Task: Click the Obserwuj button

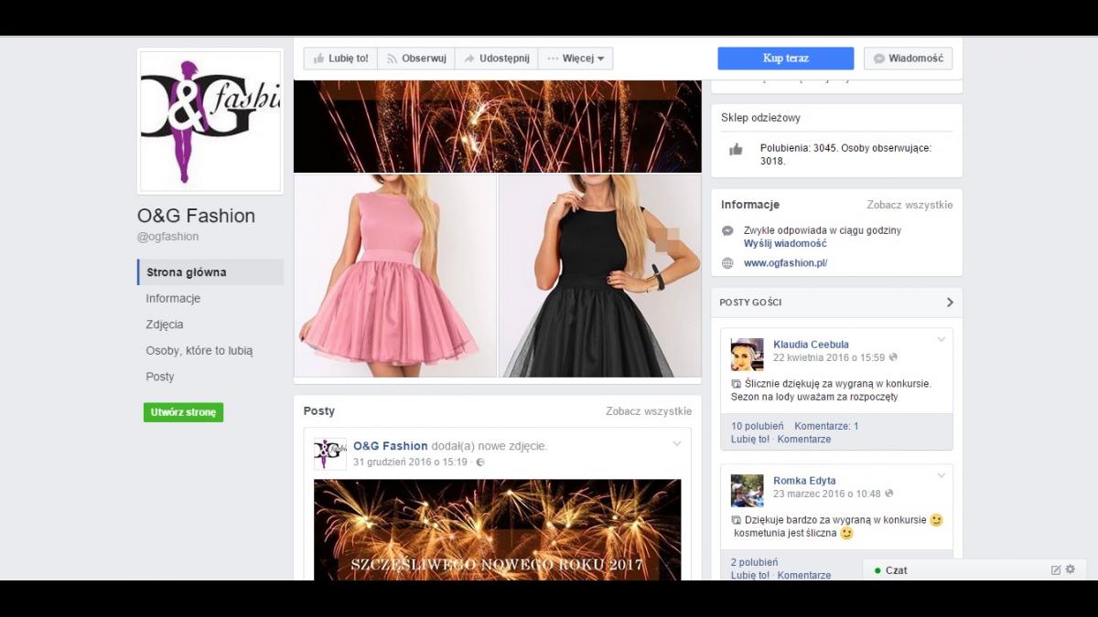Action: point(415,59)
